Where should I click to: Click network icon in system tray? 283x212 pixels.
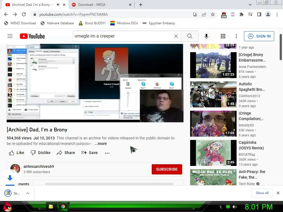[x=228, y=207]
